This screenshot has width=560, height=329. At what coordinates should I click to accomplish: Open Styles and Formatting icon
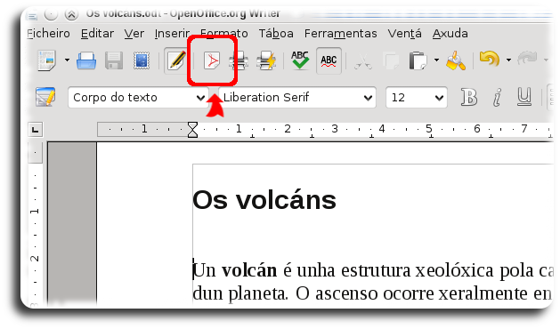tap(45, 97)
